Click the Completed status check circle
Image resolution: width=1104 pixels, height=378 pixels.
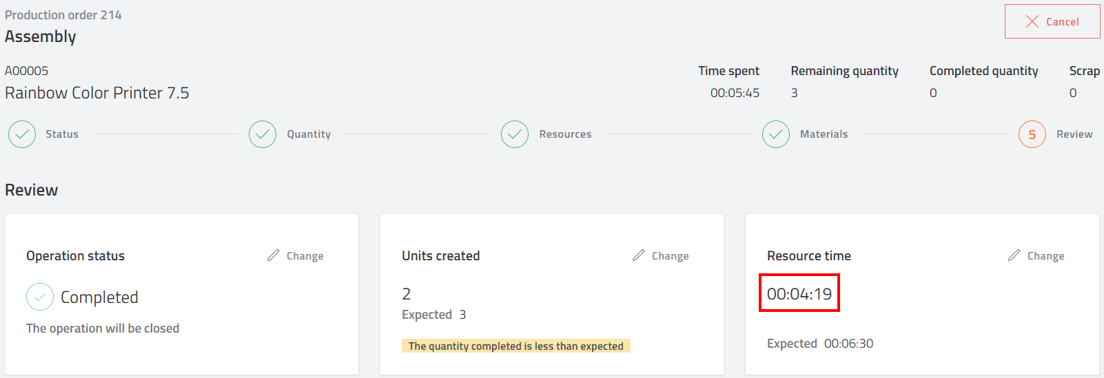[40, 297]
